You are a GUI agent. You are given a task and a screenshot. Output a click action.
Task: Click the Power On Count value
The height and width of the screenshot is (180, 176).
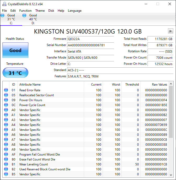tap(160, 58)
